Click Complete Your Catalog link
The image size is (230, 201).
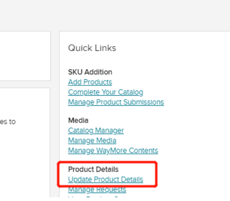click(105, 92)
